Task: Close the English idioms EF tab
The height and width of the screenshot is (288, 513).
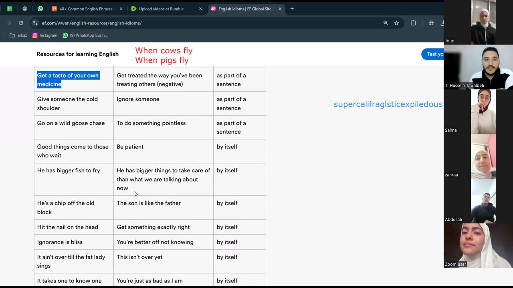Action: pos(280,8)
